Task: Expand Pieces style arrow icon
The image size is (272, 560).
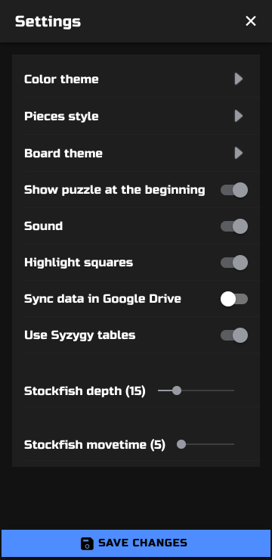Action: pyautogui.click(x=239, y=116)
